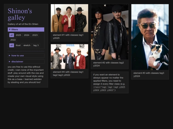The image size is (173, 129).
Task: Click subtitle 'Gallery of art of the En Shien'
Action: coord(23,24)
